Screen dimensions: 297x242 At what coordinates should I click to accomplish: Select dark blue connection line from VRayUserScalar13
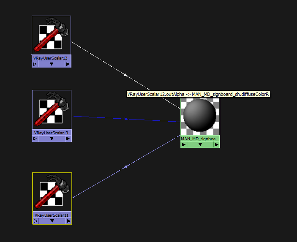pyautogui.click(x=126, y=119)
